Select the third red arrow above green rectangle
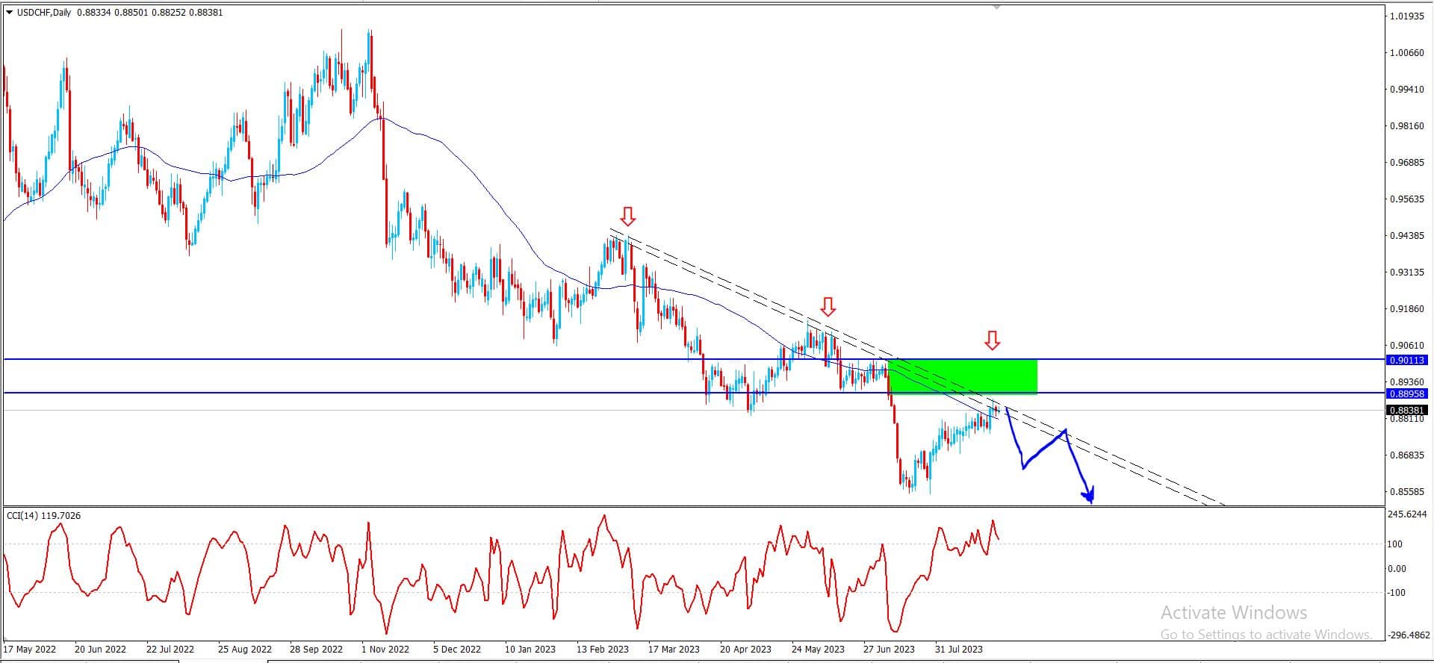1434x663 pixels. [x=992, y=340]
